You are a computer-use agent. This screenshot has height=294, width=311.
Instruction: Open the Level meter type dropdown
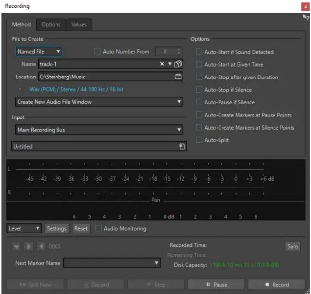(x=24, y=228)
